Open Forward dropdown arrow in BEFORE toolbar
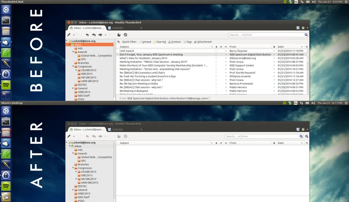Image resolution: width=349 pixels, height=202 pixels. tap(106, 35)
